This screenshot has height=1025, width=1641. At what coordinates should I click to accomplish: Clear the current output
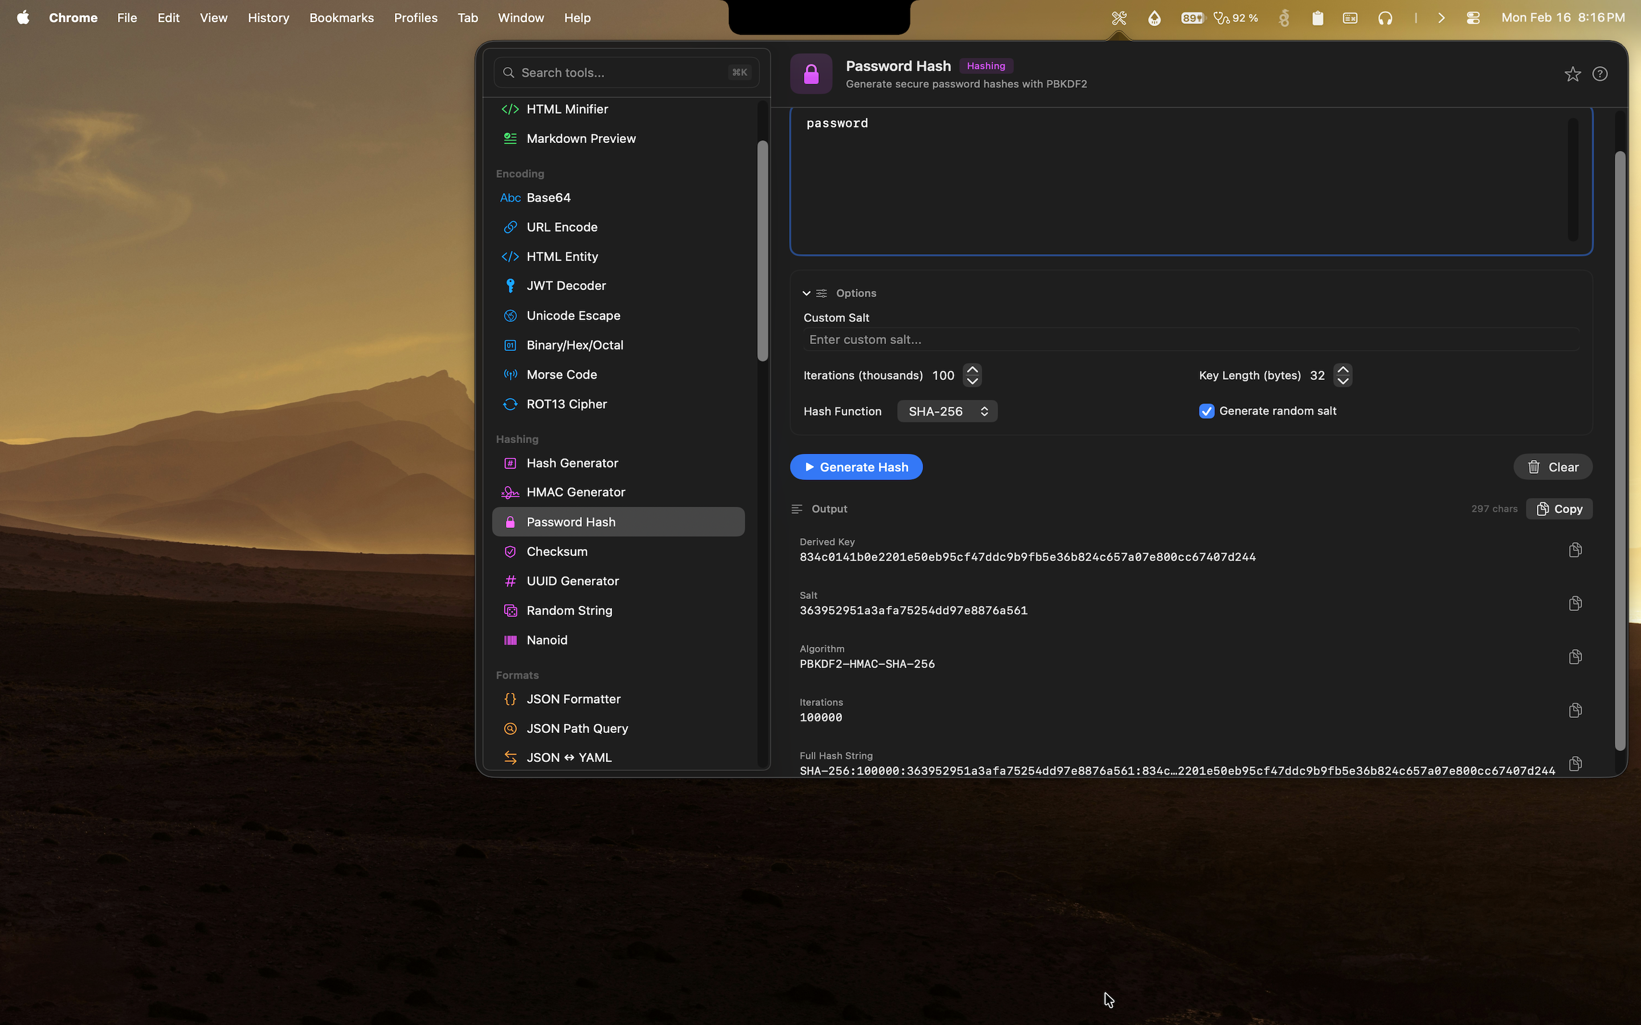(1552, 466)
